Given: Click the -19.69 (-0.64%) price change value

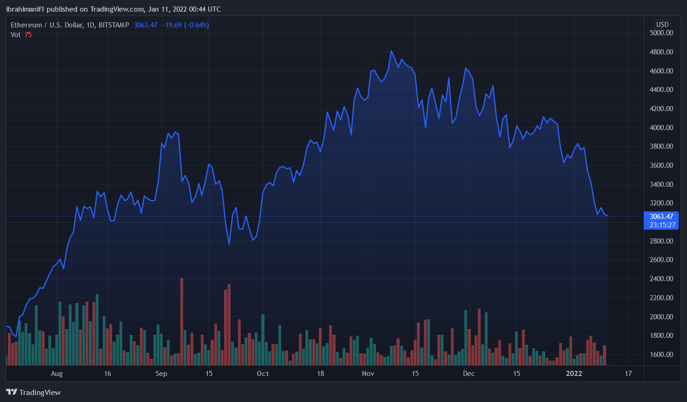Looking at the screenshot, I should tap(185, 25).
